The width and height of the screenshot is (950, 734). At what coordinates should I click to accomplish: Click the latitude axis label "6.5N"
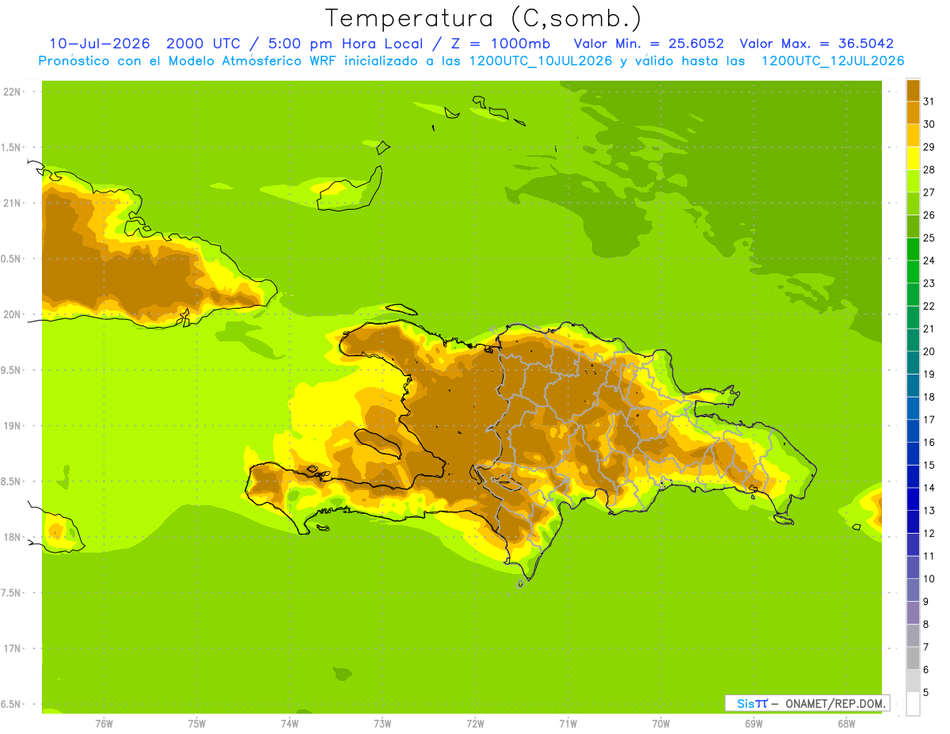click(11, 705)
